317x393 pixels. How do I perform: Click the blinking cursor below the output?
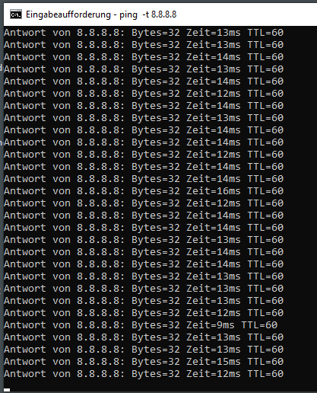(7, 390)
